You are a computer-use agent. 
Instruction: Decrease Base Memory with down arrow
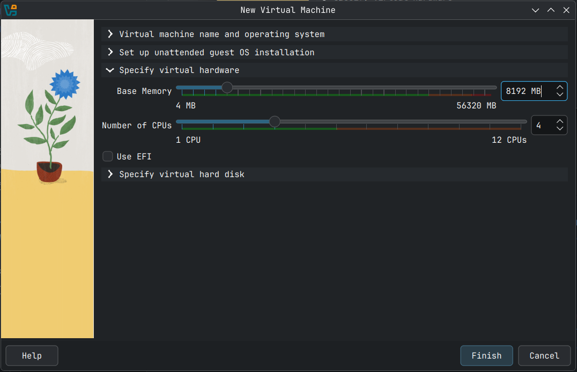(560, 95)
